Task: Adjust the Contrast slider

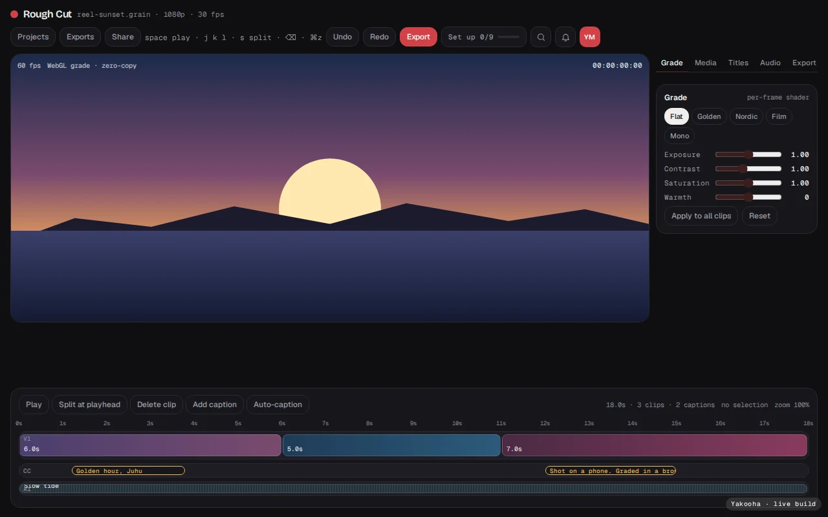Action: tap(748, 169)
